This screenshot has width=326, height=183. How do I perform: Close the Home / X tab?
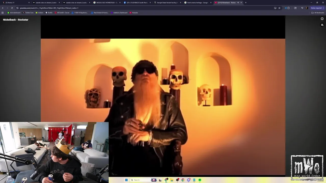click(29, 3)
